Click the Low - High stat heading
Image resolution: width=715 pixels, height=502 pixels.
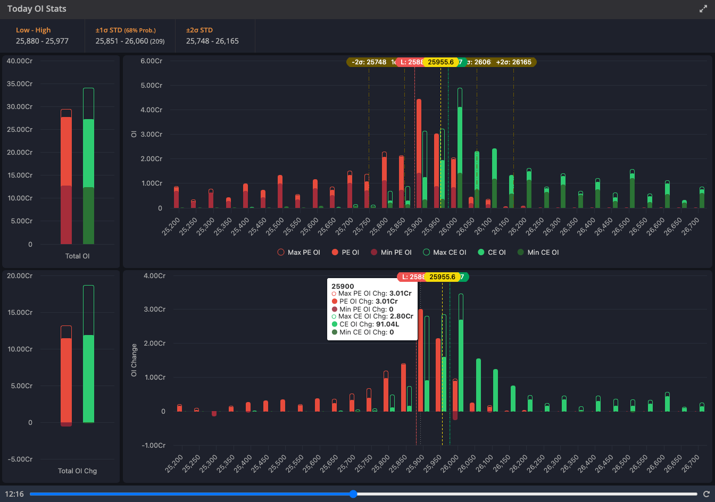(x=34, y=30)
